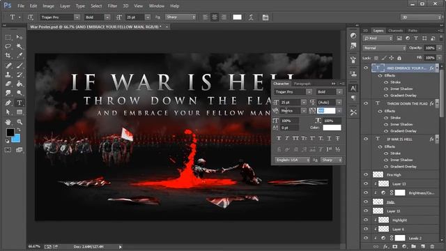Hide the Highlight layer

click(366, 220)
